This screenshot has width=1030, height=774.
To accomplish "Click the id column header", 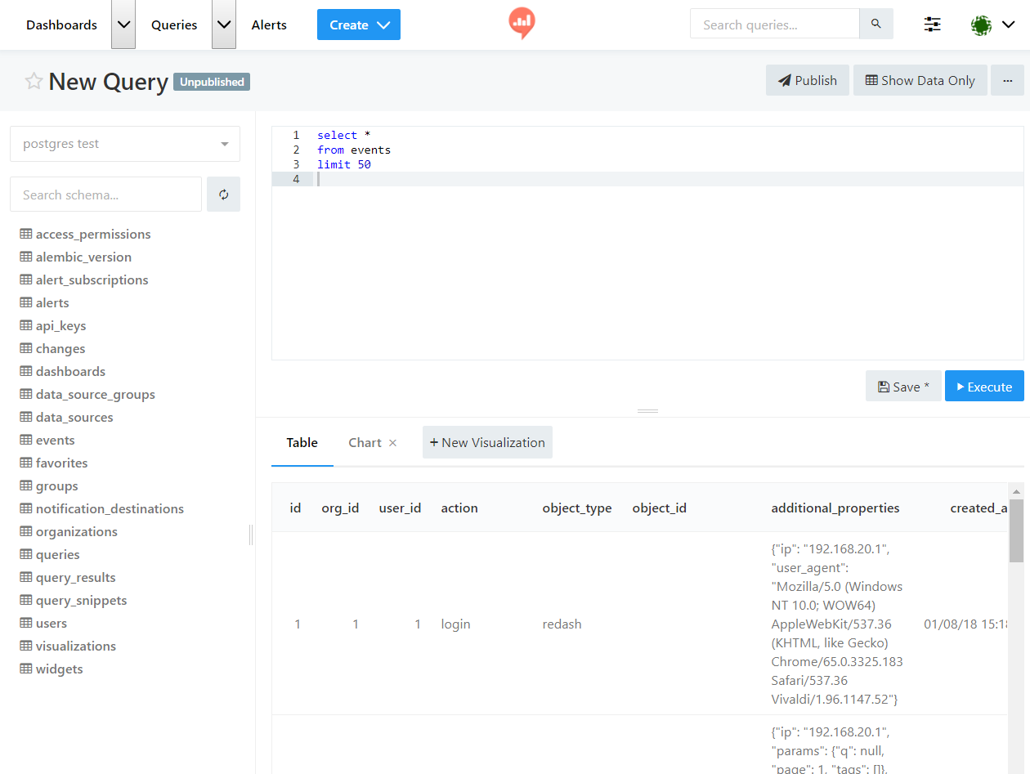I will pos(295,508).
